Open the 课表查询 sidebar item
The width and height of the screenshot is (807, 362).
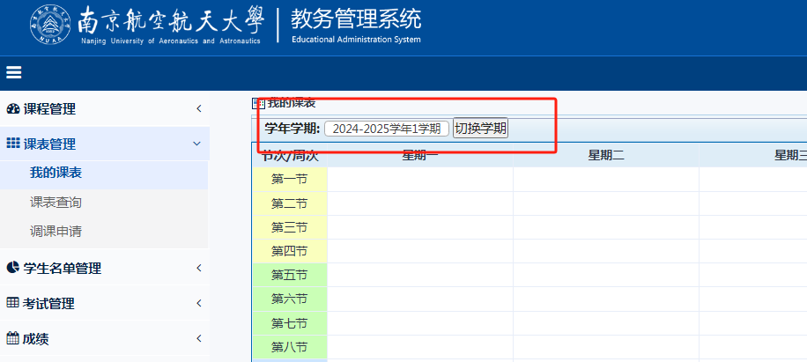point(56,202)
